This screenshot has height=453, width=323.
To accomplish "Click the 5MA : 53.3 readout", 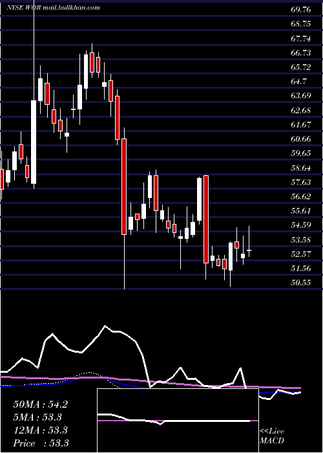I will click(x=37, y=417).
